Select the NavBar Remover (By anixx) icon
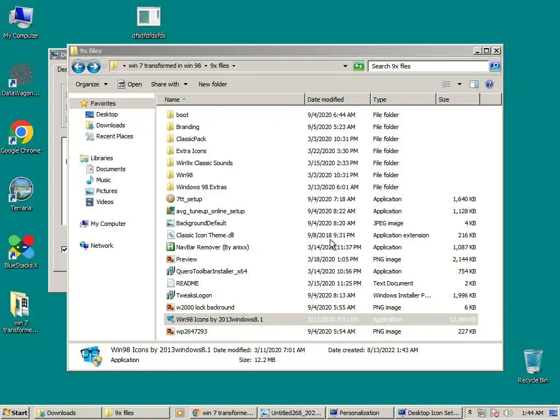560x420 pixels. [171, 247]
